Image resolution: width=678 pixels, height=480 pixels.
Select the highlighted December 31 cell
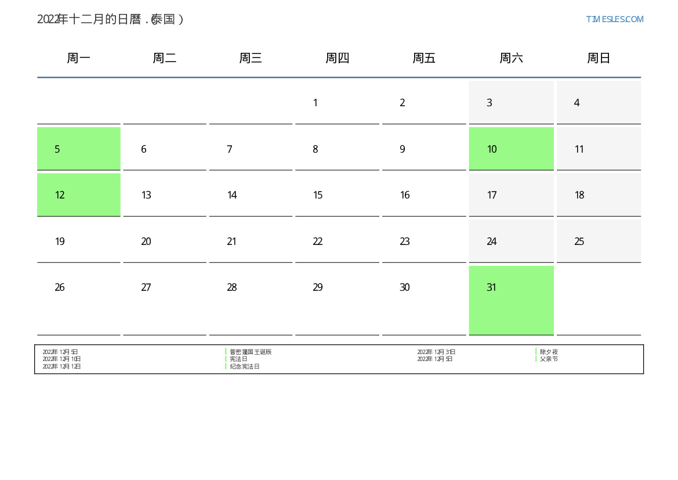(x=511, y=299)
